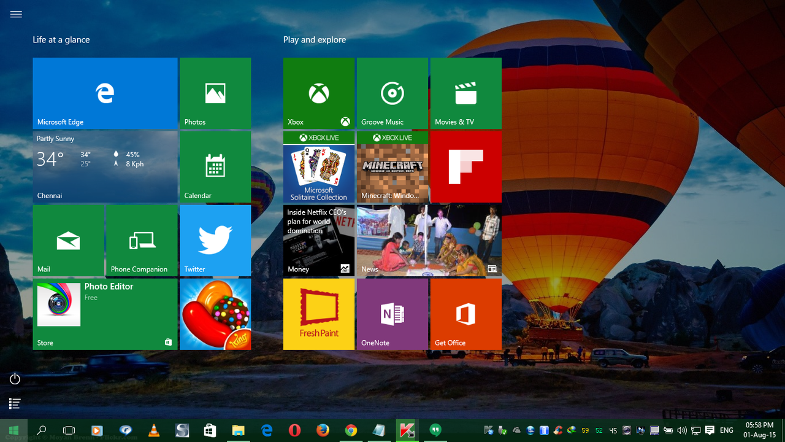Open the Groove Music tile
This screenshot has width=785, height=442.
(392, 93)
